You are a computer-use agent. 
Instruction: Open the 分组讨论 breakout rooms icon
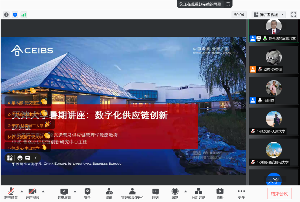coord(198,193)
